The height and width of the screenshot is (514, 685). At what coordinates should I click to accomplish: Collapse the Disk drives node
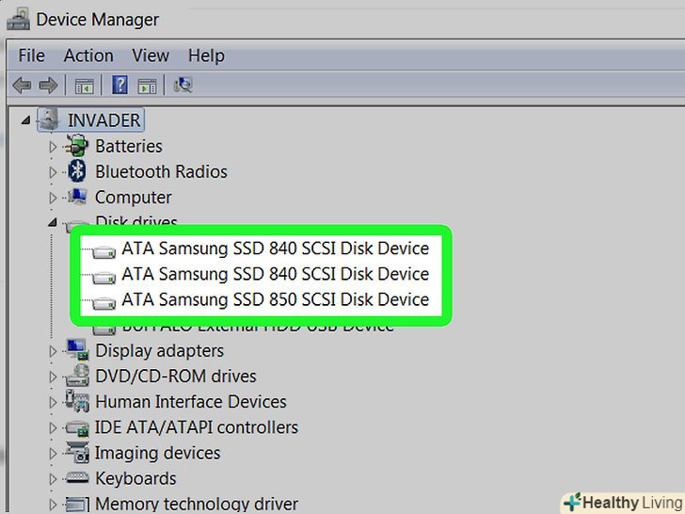(x=53, y=222)
